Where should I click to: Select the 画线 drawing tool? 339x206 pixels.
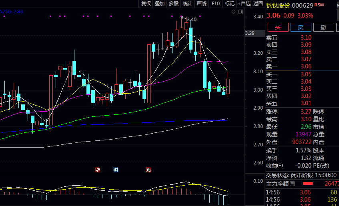point(202,4)
